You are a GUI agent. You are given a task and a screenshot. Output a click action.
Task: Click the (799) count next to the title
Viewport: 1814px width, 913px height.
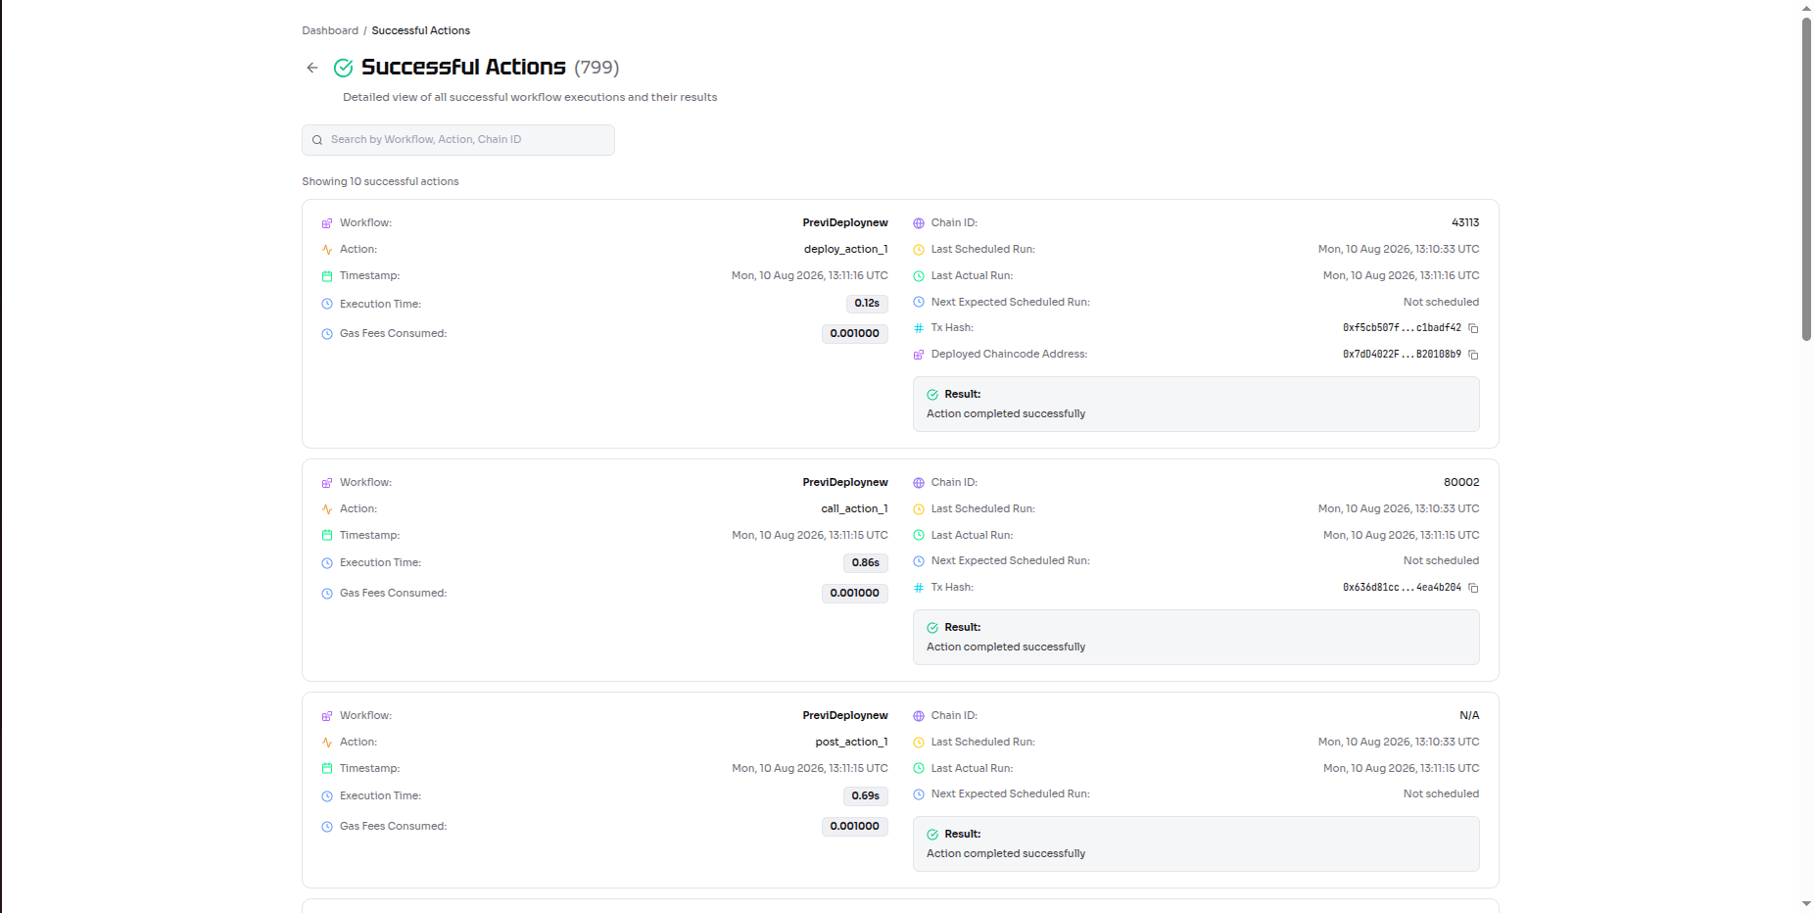click(x=597, y=68)
